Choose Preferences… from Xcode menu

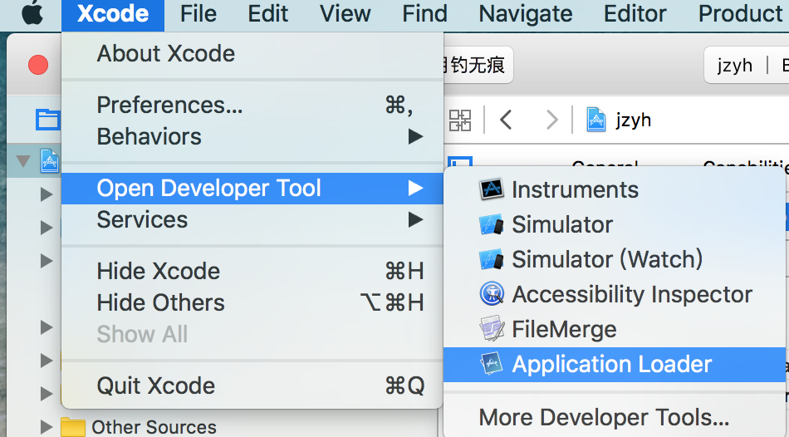169,106
